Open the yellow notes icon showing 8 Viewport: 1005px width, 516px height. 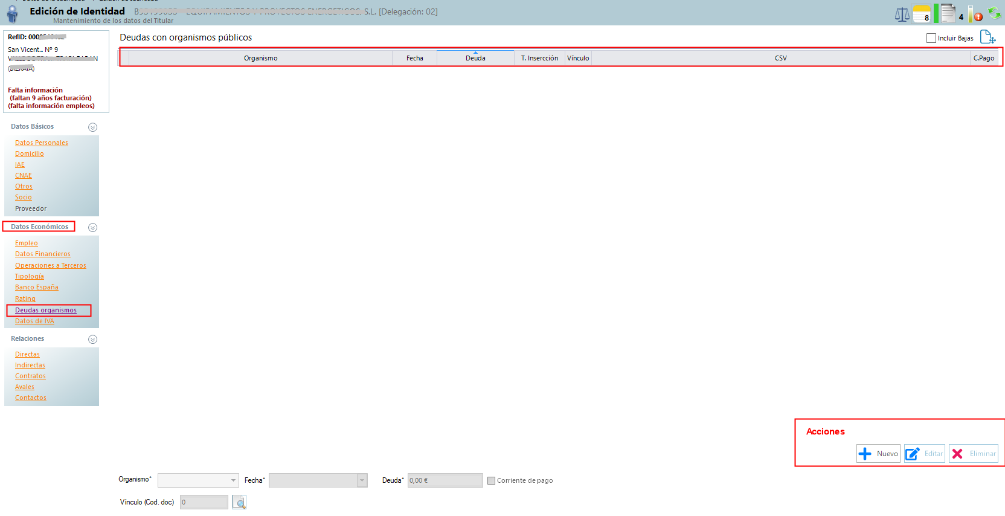click(x=921, y=13)
